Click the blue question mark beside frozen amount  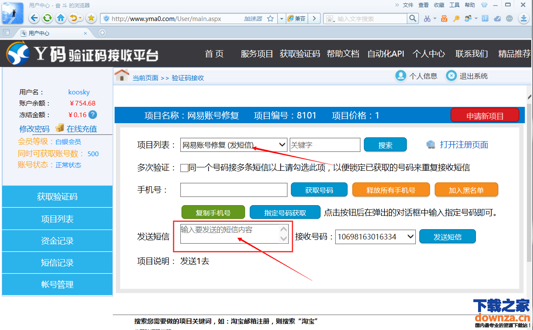(93, 115)
